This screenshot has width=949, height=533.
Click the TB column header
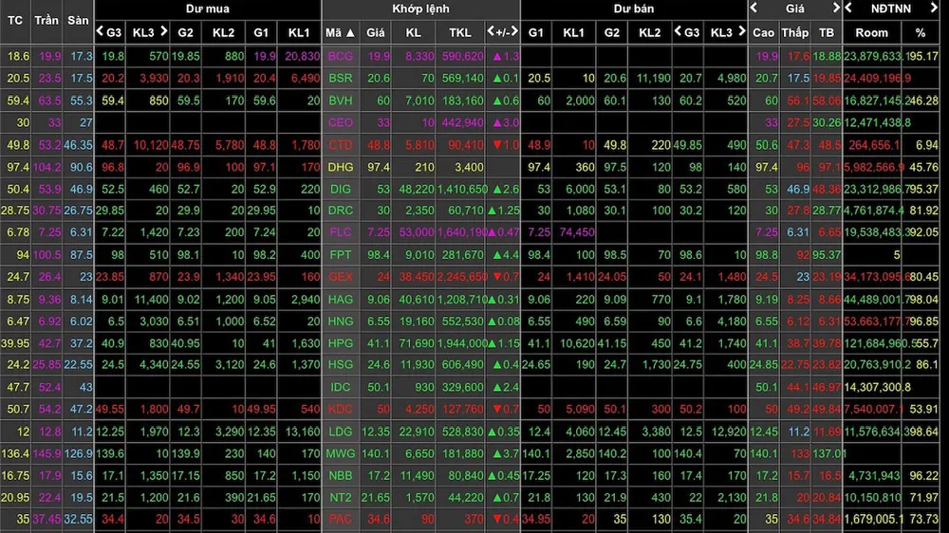(827, 32)
